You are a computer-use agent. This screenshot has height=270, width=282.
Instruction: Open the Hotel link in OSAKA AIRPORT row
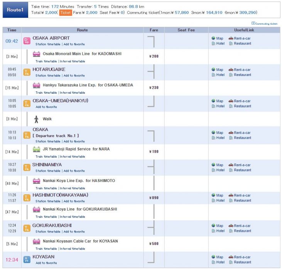(220, 44)
